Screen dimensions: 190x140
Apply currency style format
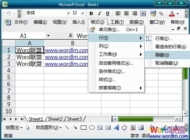153,13
